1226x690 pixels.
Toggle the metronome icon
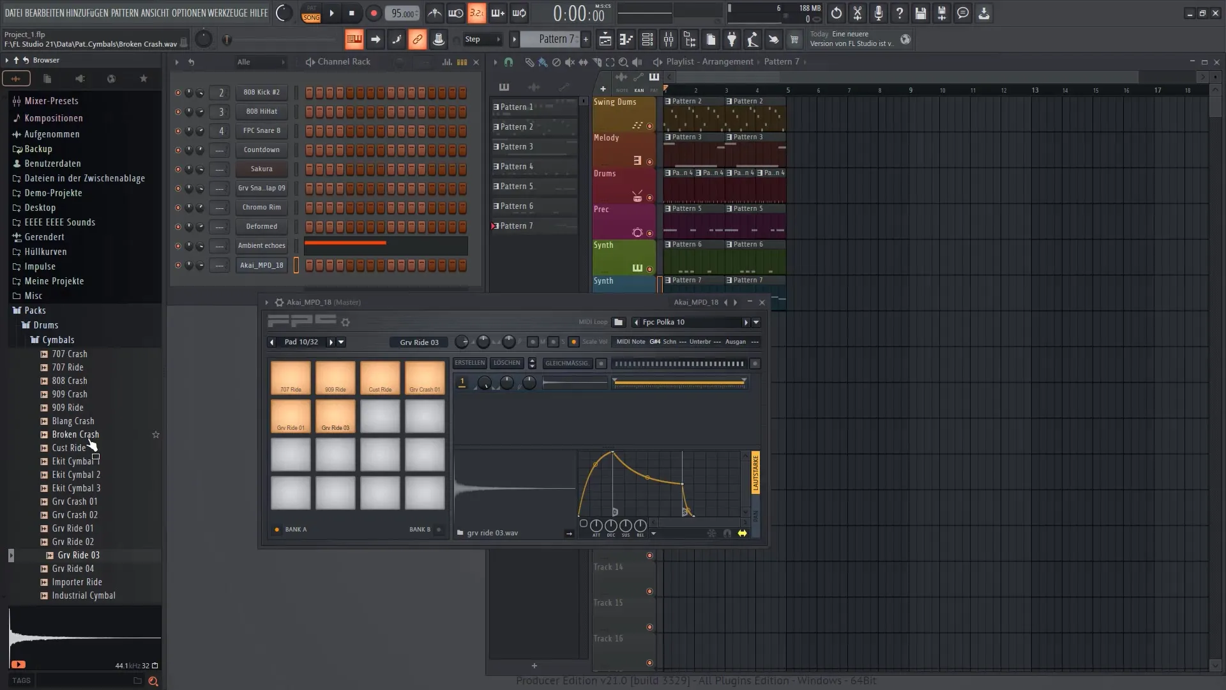click(435, 13)
